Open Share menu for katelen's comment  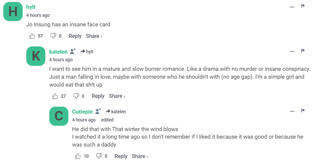pyautogui.click(x=117, y=96)
